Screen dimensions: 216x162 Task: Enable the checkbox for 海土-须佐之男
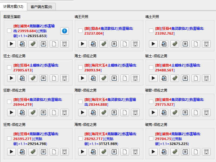pos(80,67)
